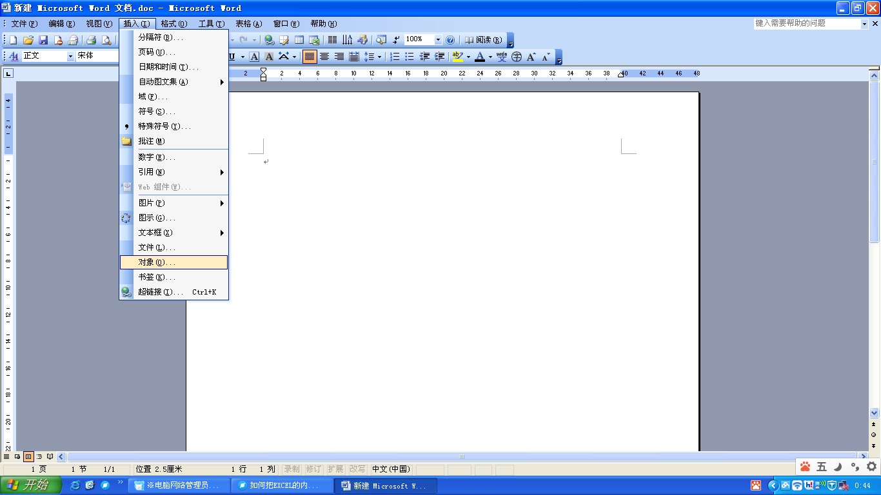Screen dimensions: 881x495
Task: Select 书签 from Insert menu
Action: pyautogui.click(x=173, y=277)
